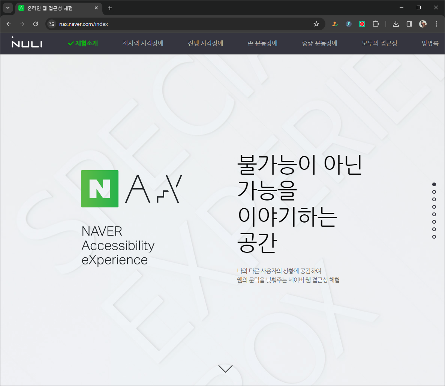Open the tab search dropdown

(8, 8)
